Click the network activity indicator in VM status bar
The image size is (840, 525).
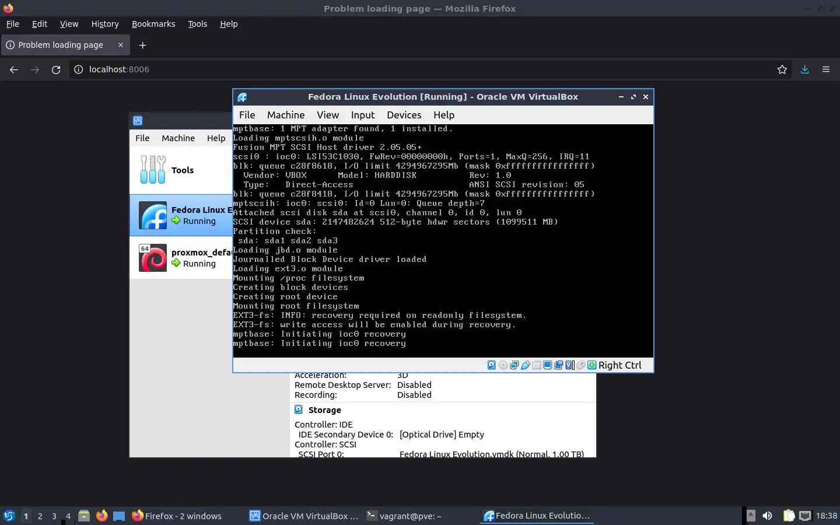pos(514,365)
